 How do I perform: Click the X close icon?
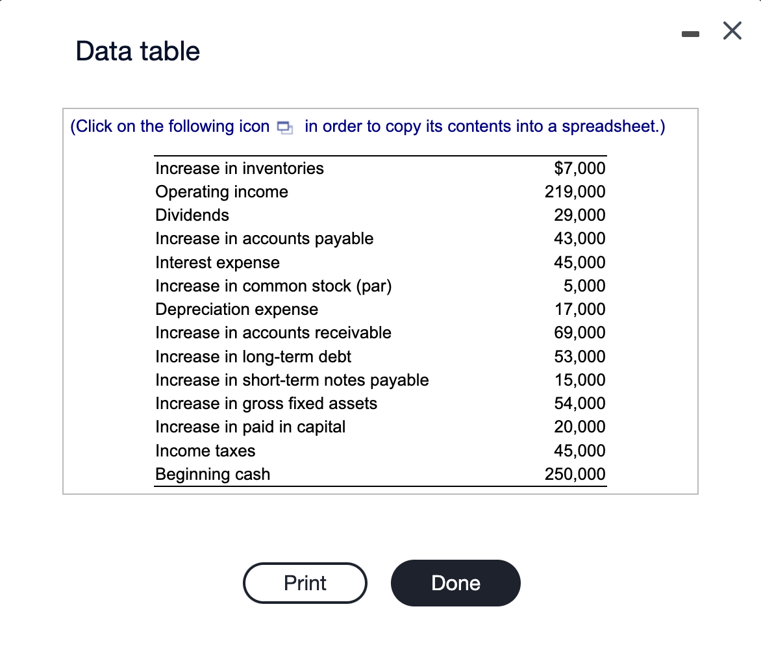click(732, 31)
